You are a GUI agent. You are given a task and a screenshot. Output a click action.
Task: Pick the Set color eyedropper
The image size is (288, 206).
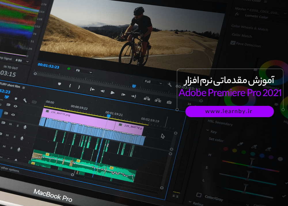point(240,144)
